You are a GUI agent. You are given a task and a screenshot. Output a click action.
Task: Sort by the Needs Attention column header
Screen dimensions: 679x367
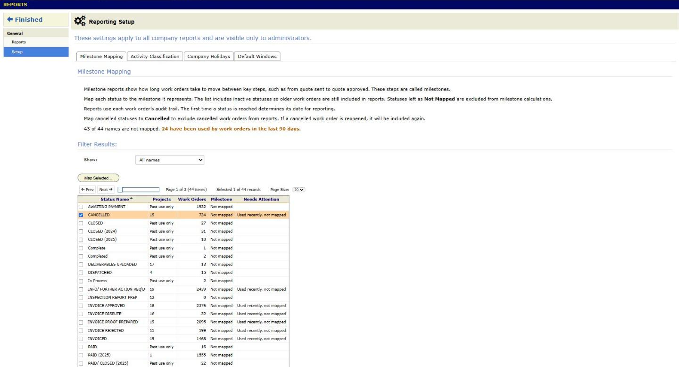262,199
